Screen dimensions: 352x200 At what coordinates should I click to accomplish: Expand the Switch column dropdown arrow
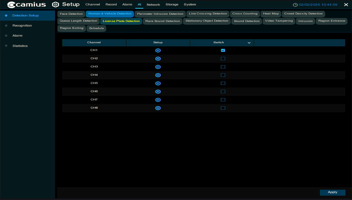[x=249, y=43]
